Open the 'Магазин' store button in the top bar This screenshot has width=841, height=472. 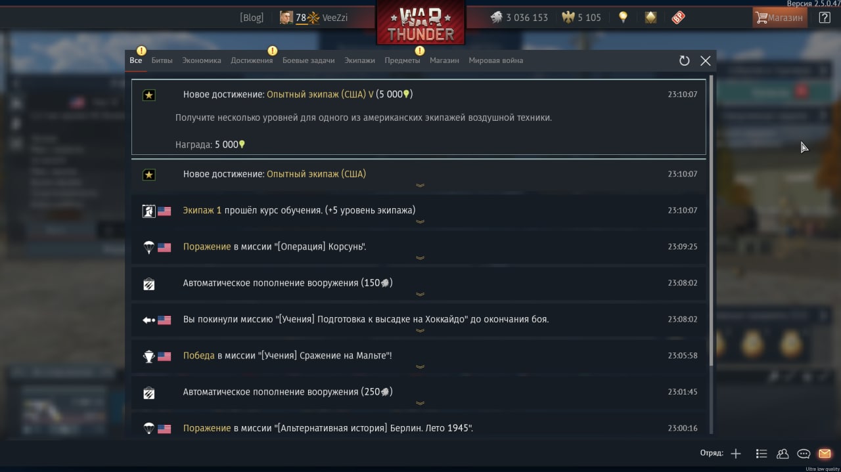coord(780,18)
